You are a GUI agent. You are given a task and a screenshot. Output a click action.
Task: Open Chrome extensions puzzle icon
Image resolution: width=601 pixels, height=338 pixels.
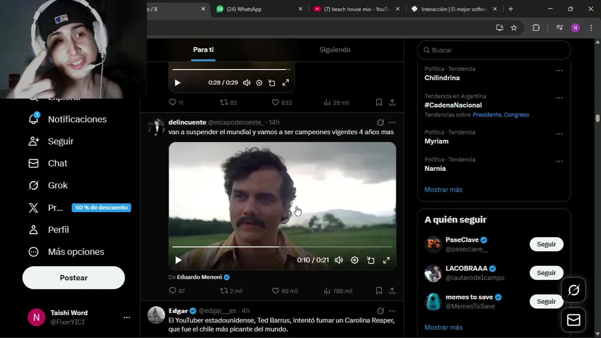coord(536,28)
